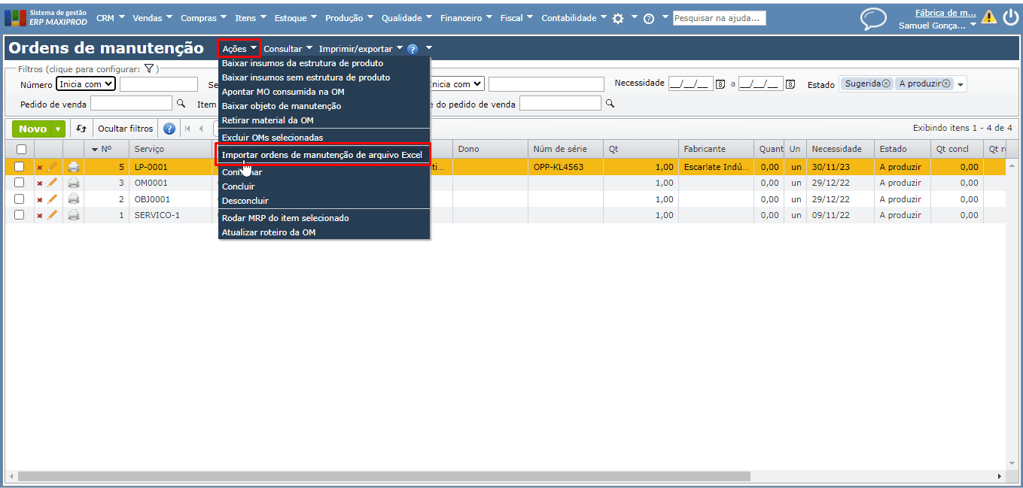The image size is (1023, 488).
Task: Open the Consultar dropdown menu
Action: pyautogui.click(x=288, y=49)
